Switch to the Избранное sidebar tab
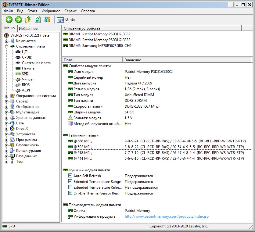Viewport: 255px width, 232px height. (x=28, y=28)
